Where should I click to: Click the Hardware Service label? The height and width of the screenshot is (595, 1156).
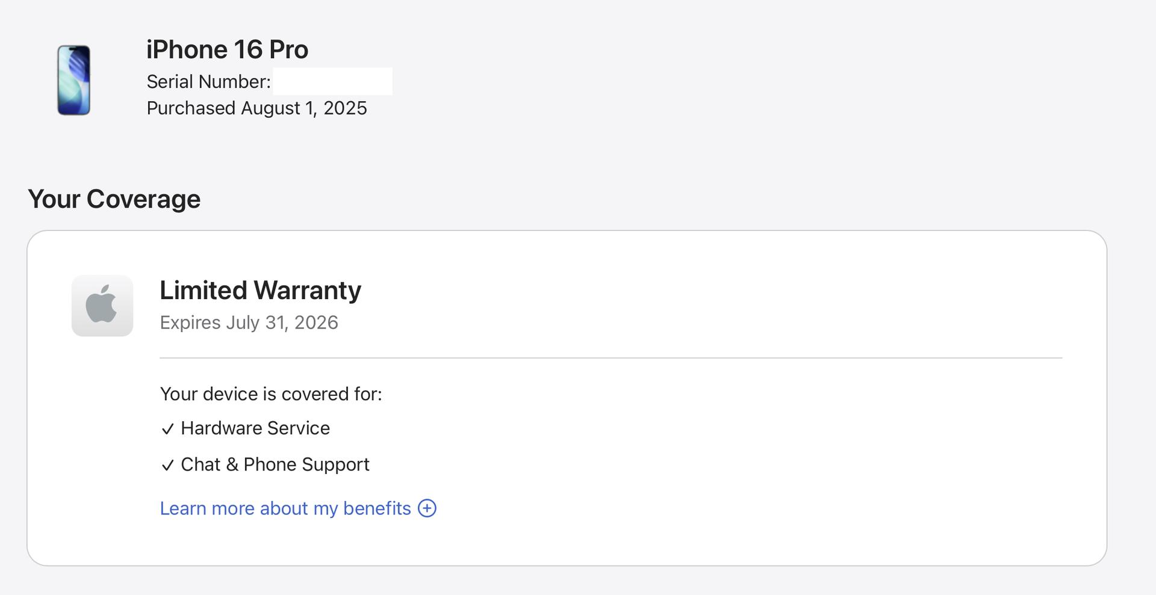pyautogui.click(x=255, y=428)
